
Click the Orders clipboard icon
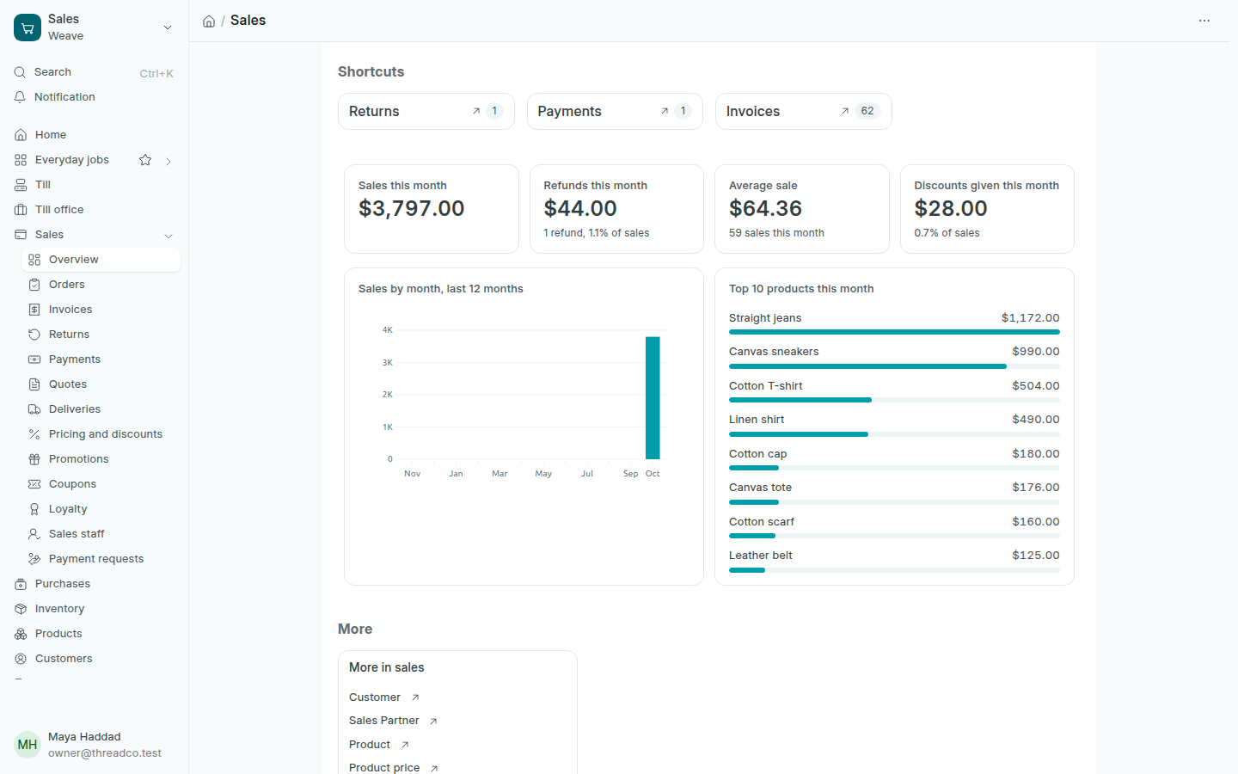[x=34, y=285]
